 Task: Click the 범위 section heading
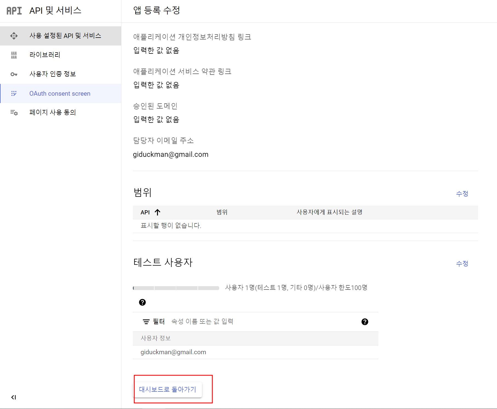point(142,192)
